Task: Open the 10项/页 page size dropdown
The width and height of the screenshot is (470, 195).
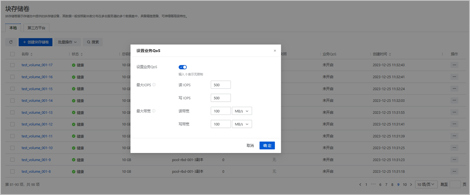Action: [427, 184]
